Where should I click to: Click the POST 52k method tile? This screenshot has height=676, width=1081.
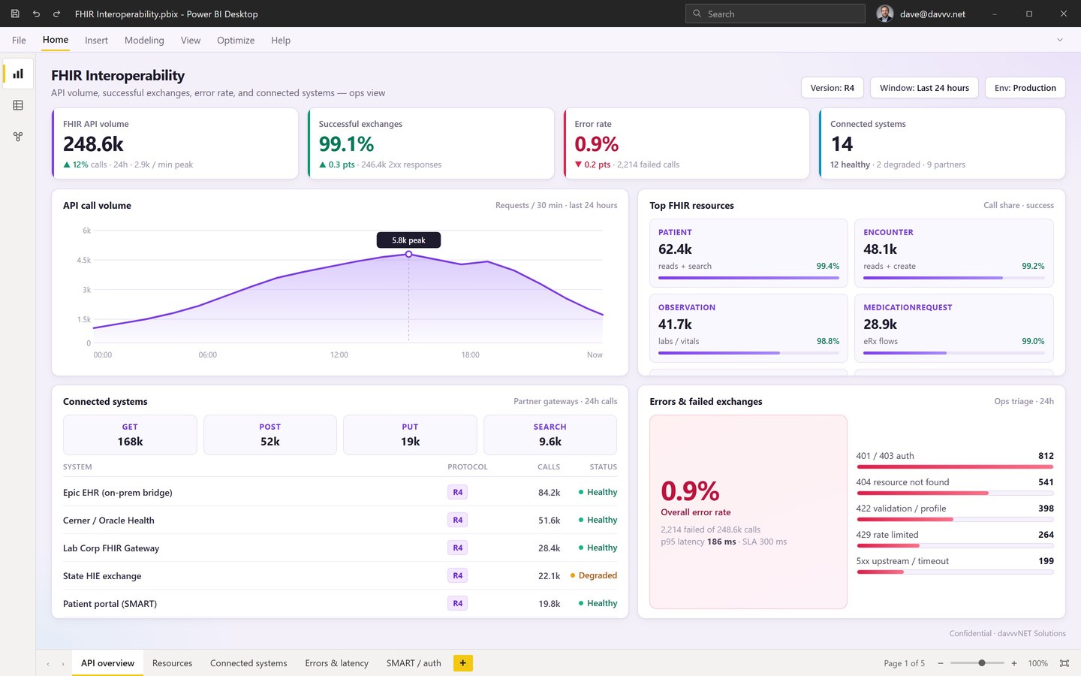[270, 435]
